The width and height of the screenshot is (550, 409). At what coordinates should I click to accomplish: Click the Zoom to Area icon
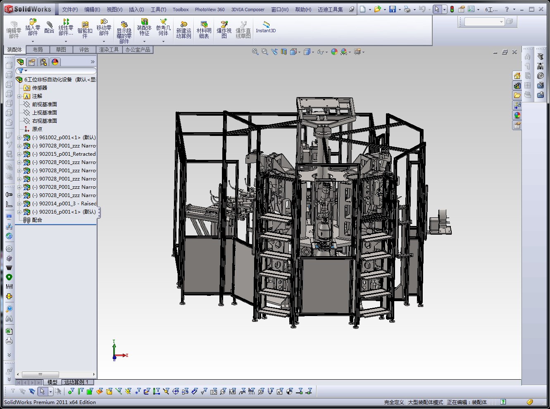[265, 52]
